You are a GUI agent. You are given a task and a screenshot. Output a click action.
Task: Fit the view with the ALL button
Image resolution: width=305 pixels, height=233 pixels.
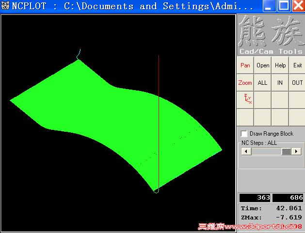tap(263, 83)
